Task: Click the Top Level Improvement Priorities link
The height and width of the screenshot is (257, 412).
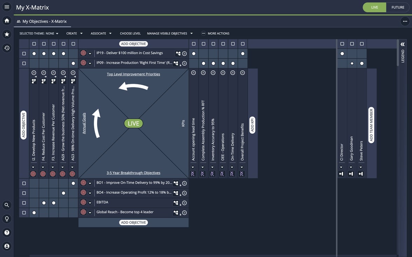Action: [x=133, y=74]
